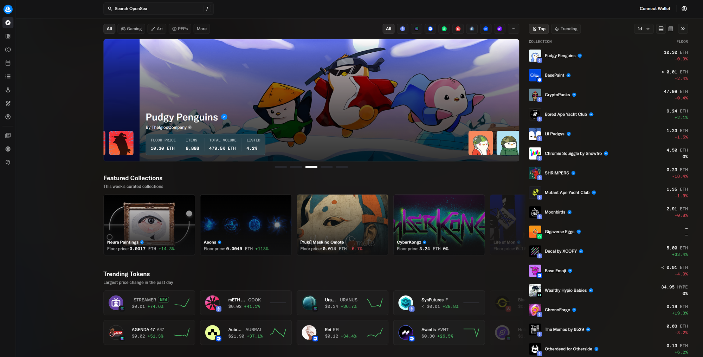Click the Search OpenSea field
The width and height of the screenshot is (703, 357).
[x=159, y=9]
